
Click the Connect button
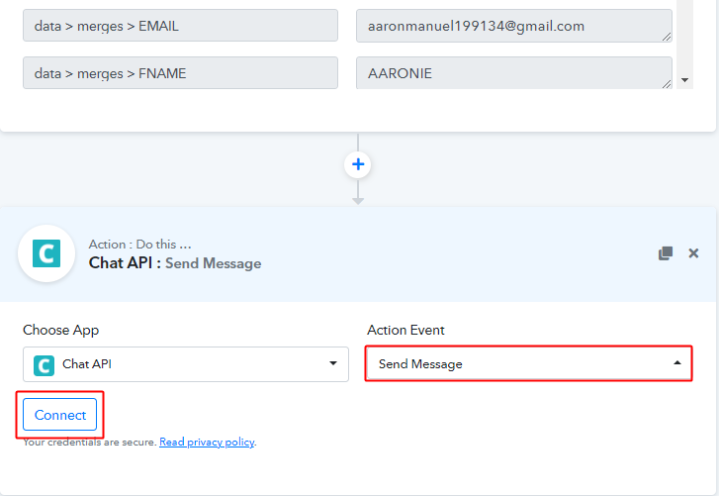tap(60, 415)
